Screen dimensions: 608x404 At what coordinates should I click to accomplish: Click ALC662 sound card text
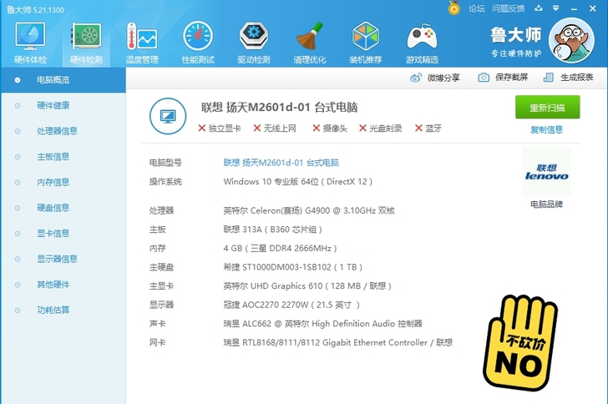point(322,324)
